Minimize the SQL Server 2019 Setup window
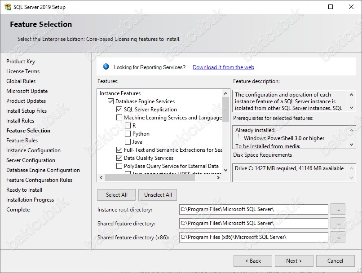 tap(310, 7)
